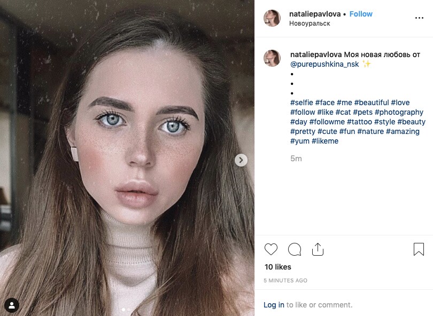Open the @purepushkina_nsk mention
This screenshot has width=433, height=316.
(x=324, y=64)
